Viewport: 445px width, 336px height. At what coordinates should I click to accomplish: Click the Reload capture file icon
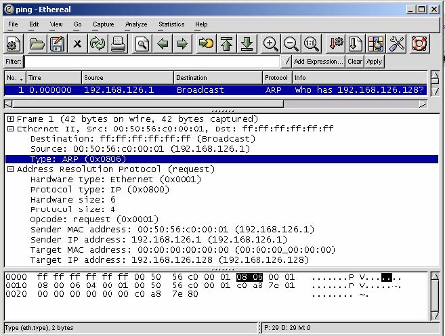tap(98, 44)
